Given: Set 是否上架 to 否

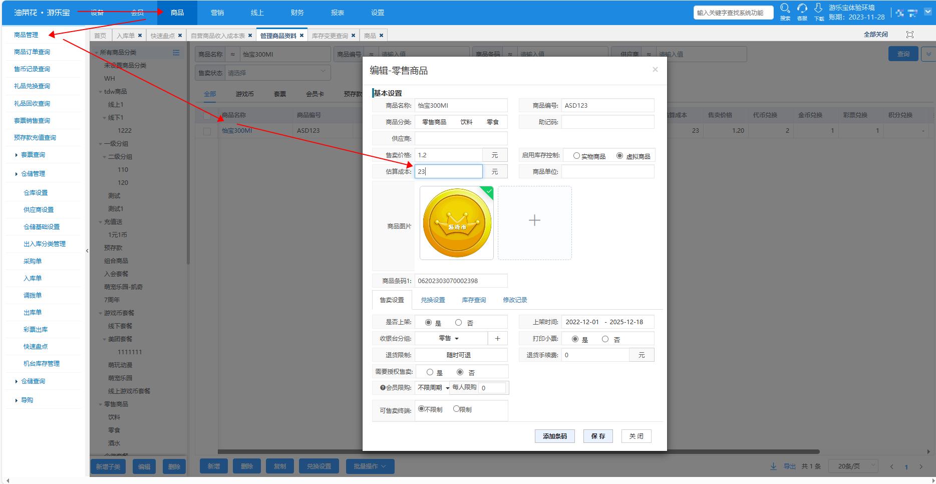Looking at the screenshot, I should (458, 323).
